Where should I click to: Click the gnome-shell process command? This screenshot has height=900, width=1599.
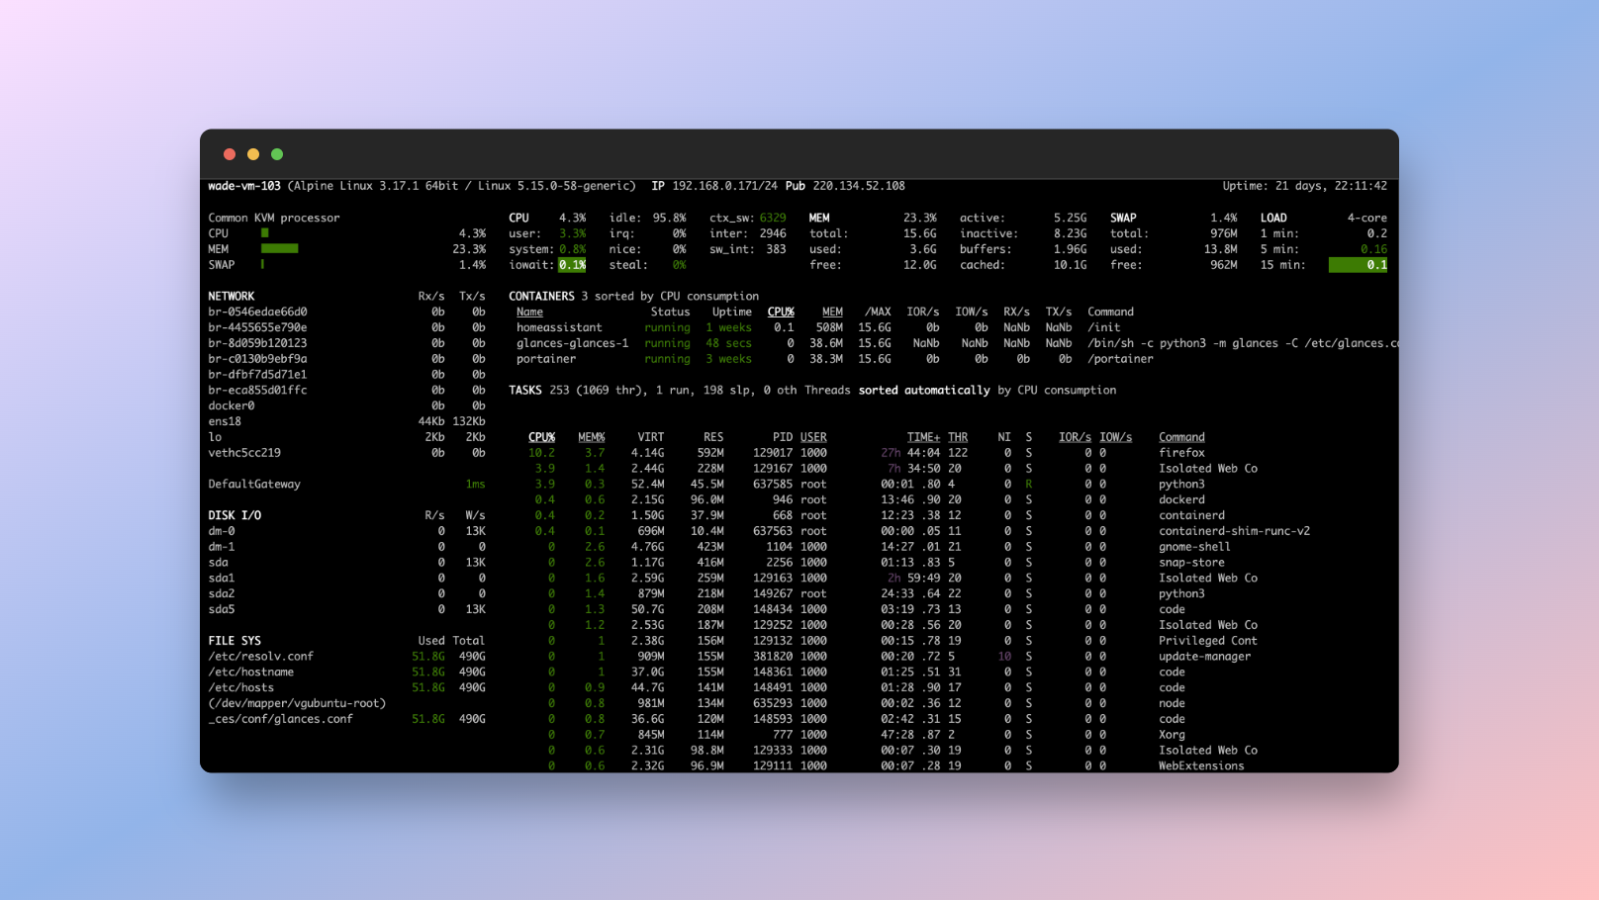click(1194, 547)
